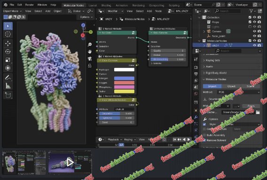Select the Import tab button
This screenshot has width=267, height=180.
click(x=212, y=86)
